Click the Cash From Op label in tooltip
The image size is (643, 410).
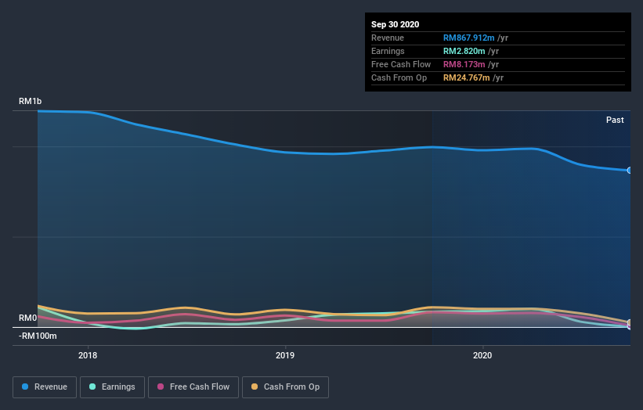coord(399,77)
